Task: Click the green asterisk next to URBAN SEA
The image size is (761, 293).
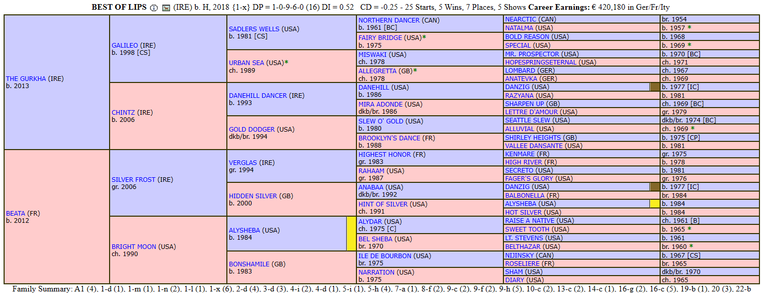Action: tap(287, 62)
